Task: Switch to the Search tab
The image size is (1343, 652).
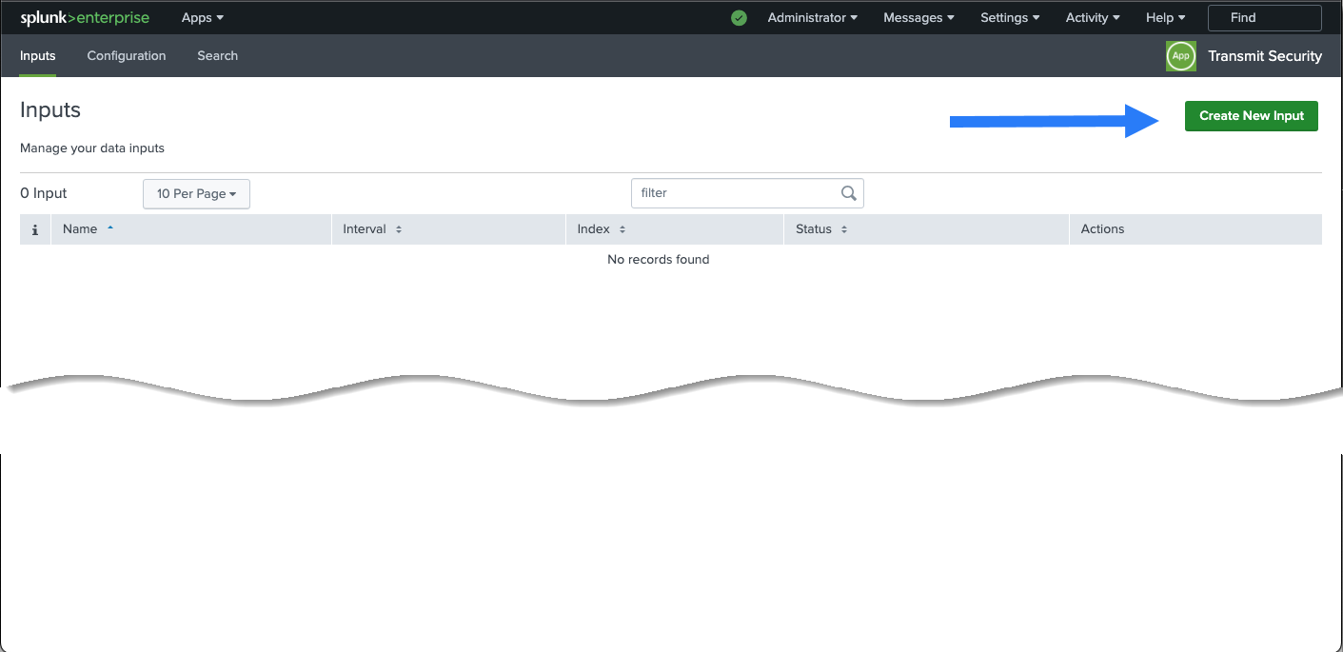Action: (217, 56)
